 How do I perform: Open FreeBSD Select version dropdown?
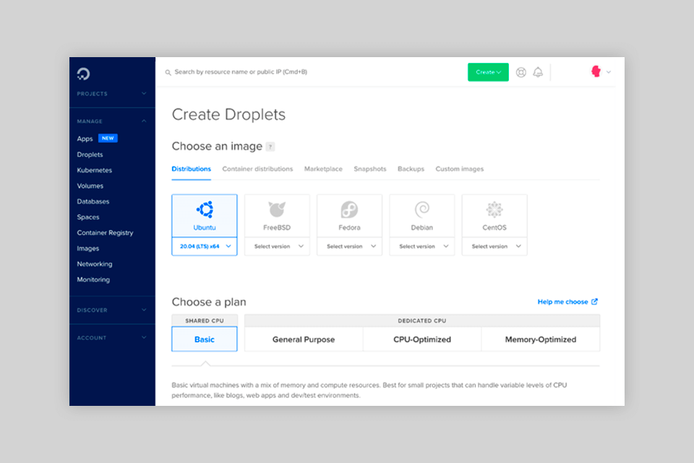click(x=277, y=247)
